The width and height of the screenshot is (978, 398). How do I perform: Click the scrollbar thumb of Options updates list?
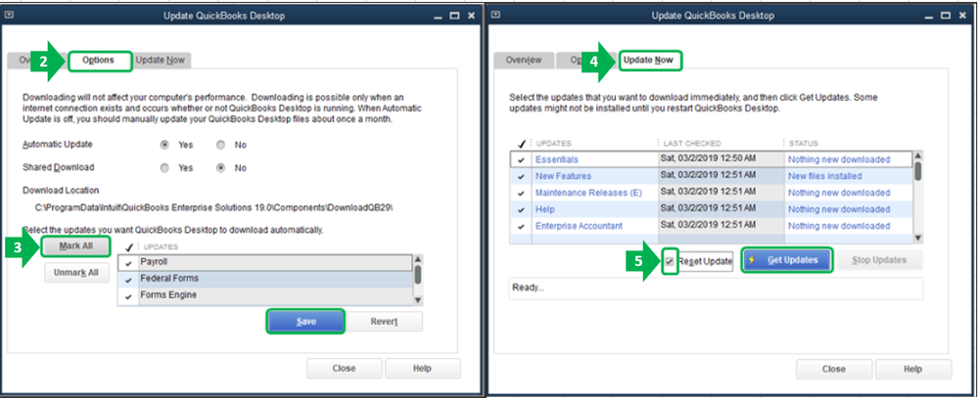(x=418, y=274)
